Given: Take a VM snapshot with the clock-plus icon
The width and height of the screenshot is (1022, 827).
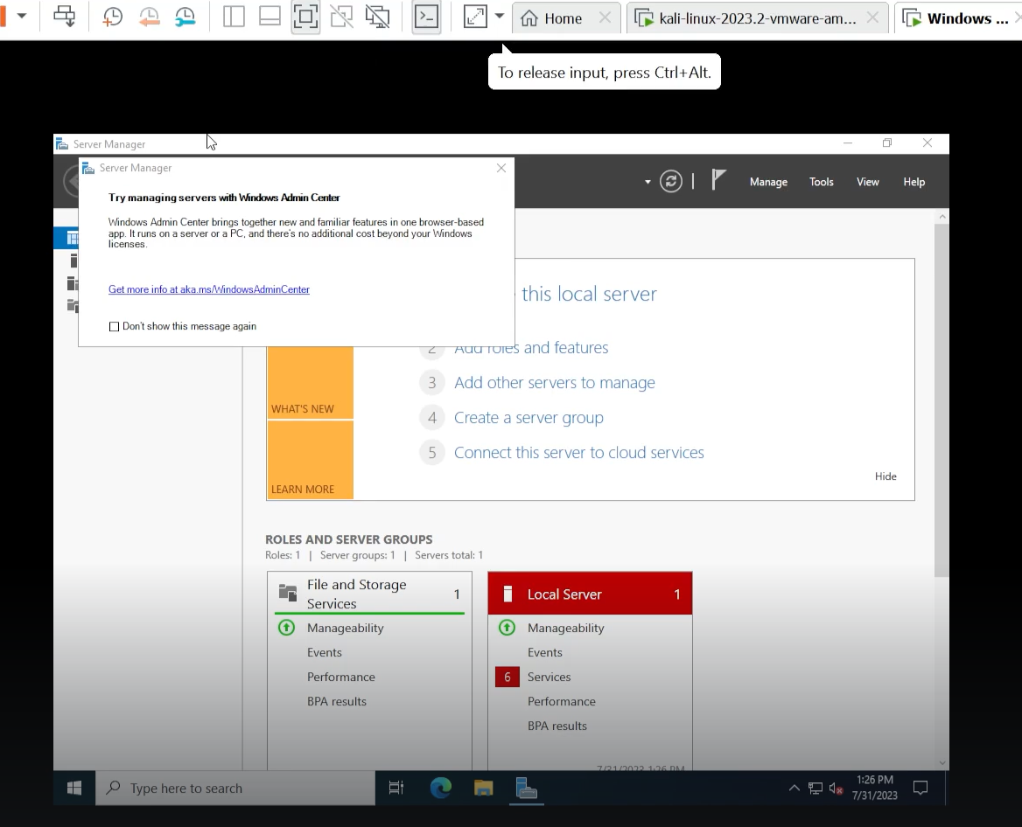Looking at the screenshot, I should pyautogui.click(x=112, y=17).
